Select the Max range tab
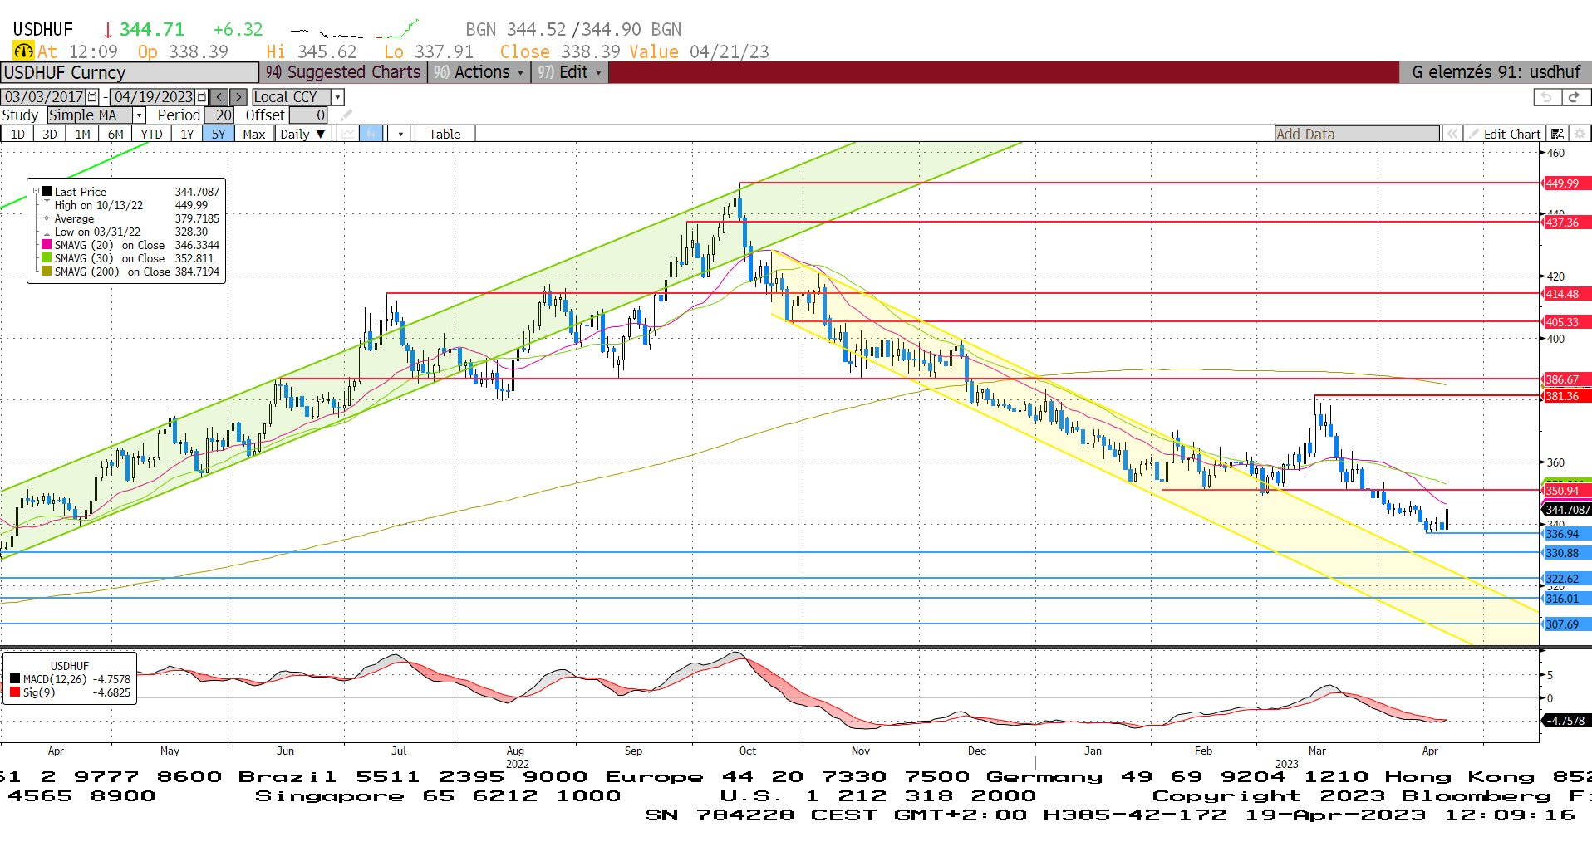The image size is (1592, 861). [x=254, y=134]
